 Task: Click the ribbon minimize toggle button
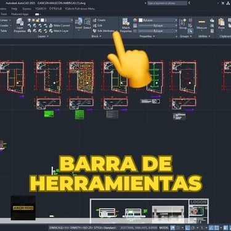pos(38,14)
